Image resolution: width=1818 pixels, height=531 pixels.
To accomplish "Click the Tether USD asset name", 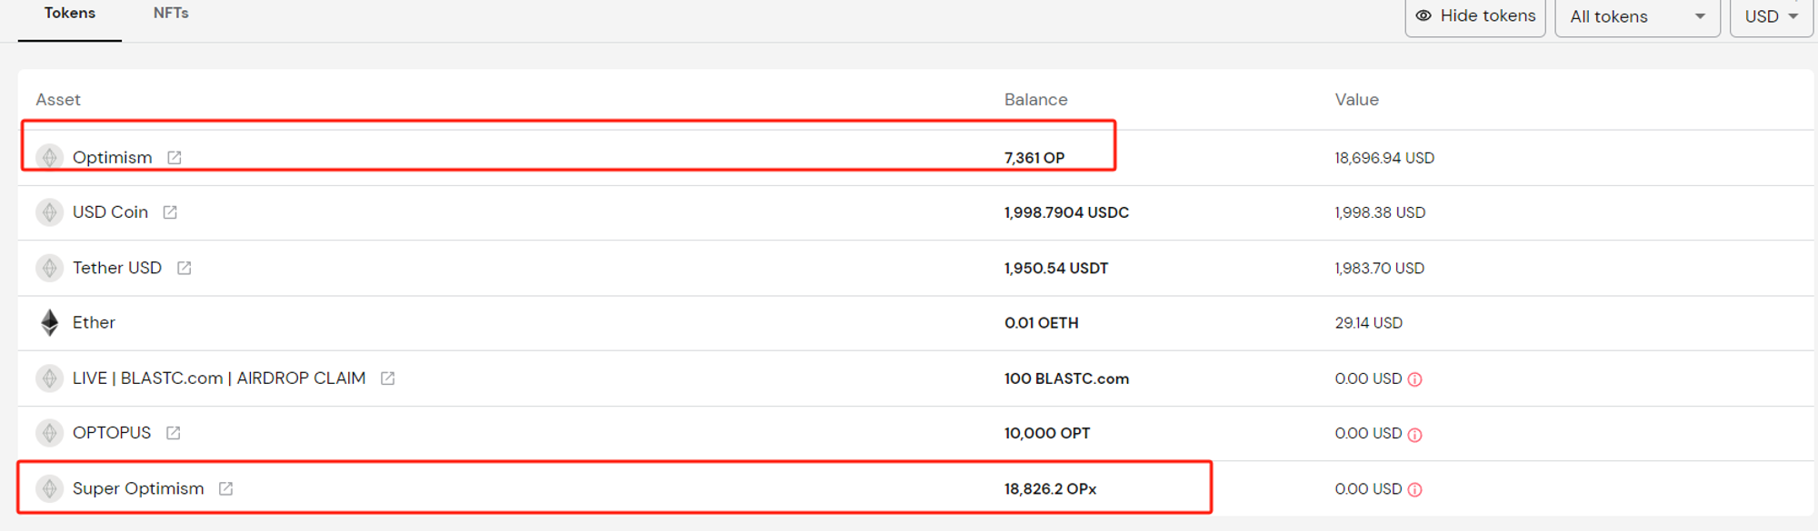I will coord(117,268).
